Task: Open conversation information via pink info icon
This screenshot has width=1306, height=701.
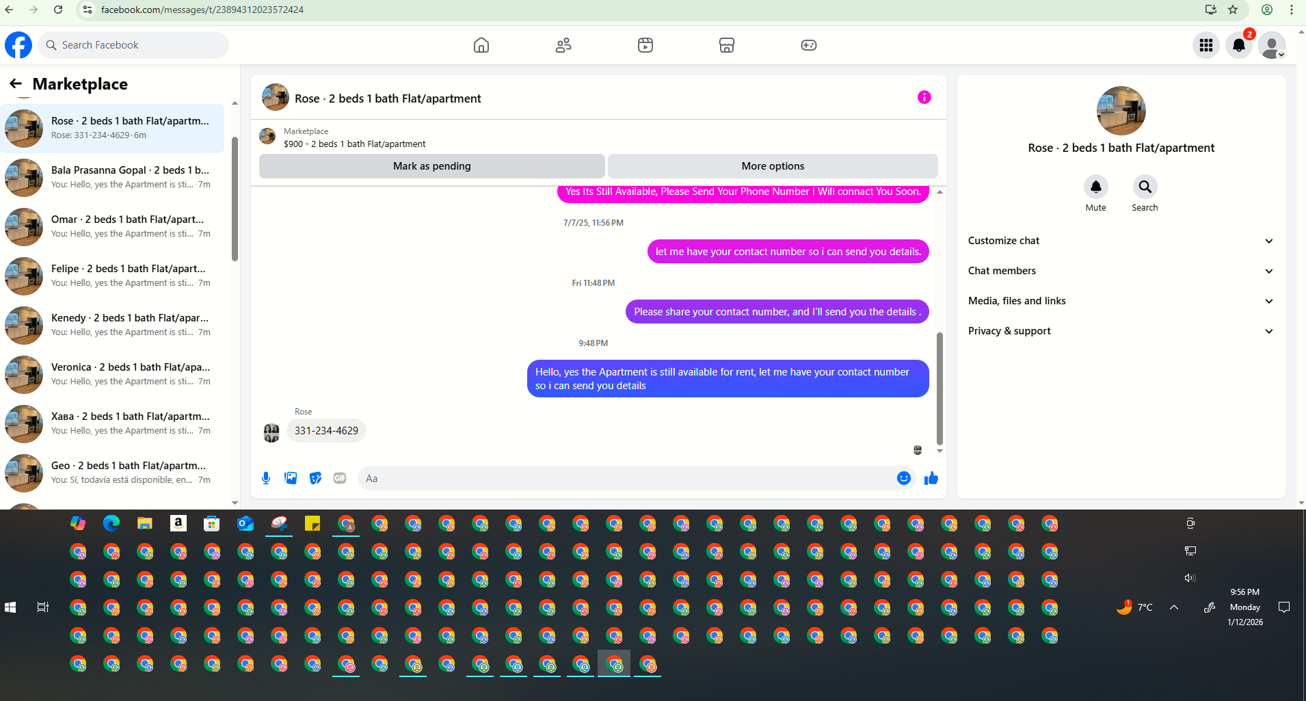Action: [924, 97]
